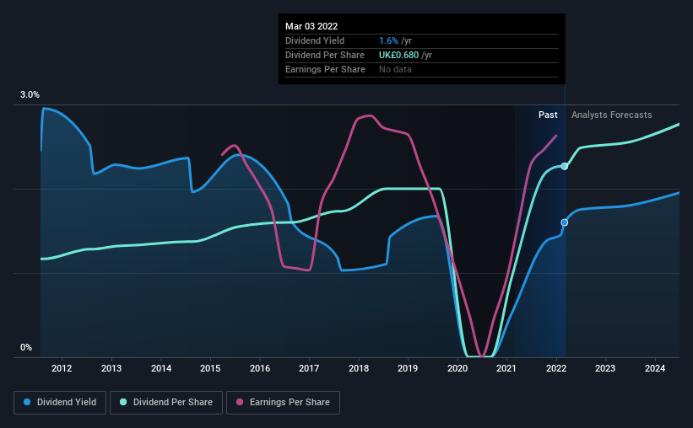Click the No data earnings value
Viewport: 693px width, 428px height.
pos(395,69)
